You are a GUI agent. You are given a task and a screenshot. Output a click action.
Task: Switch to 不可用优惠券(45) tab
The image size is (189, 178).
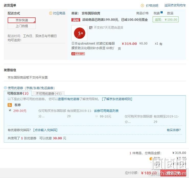49,93
